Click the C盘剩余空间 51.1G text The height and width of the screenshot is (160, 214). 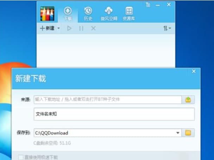(x=52, y=143)
